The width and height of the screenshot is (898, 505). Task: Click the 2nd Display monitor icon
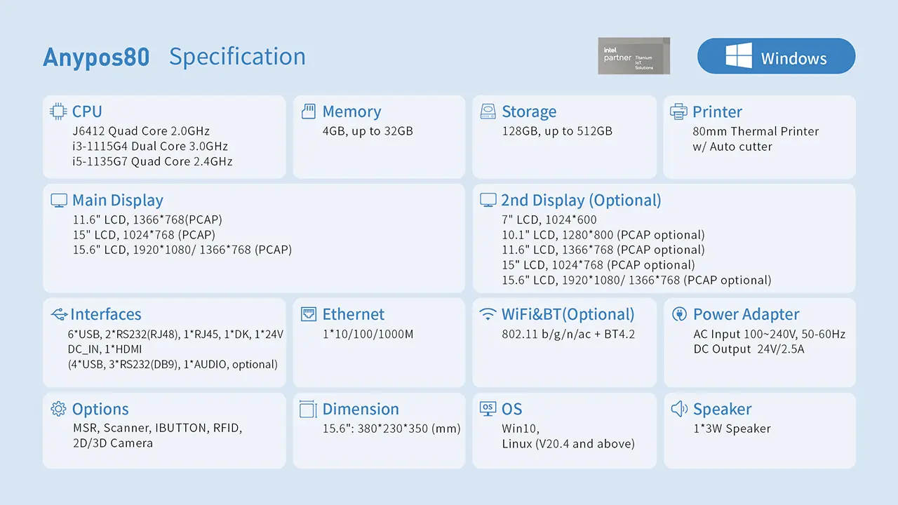tap(488, 201)
